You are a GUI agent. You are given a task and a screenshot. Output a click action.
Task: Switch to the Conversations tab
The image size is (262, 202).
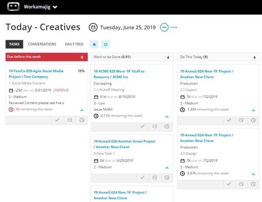pos(42,44)
